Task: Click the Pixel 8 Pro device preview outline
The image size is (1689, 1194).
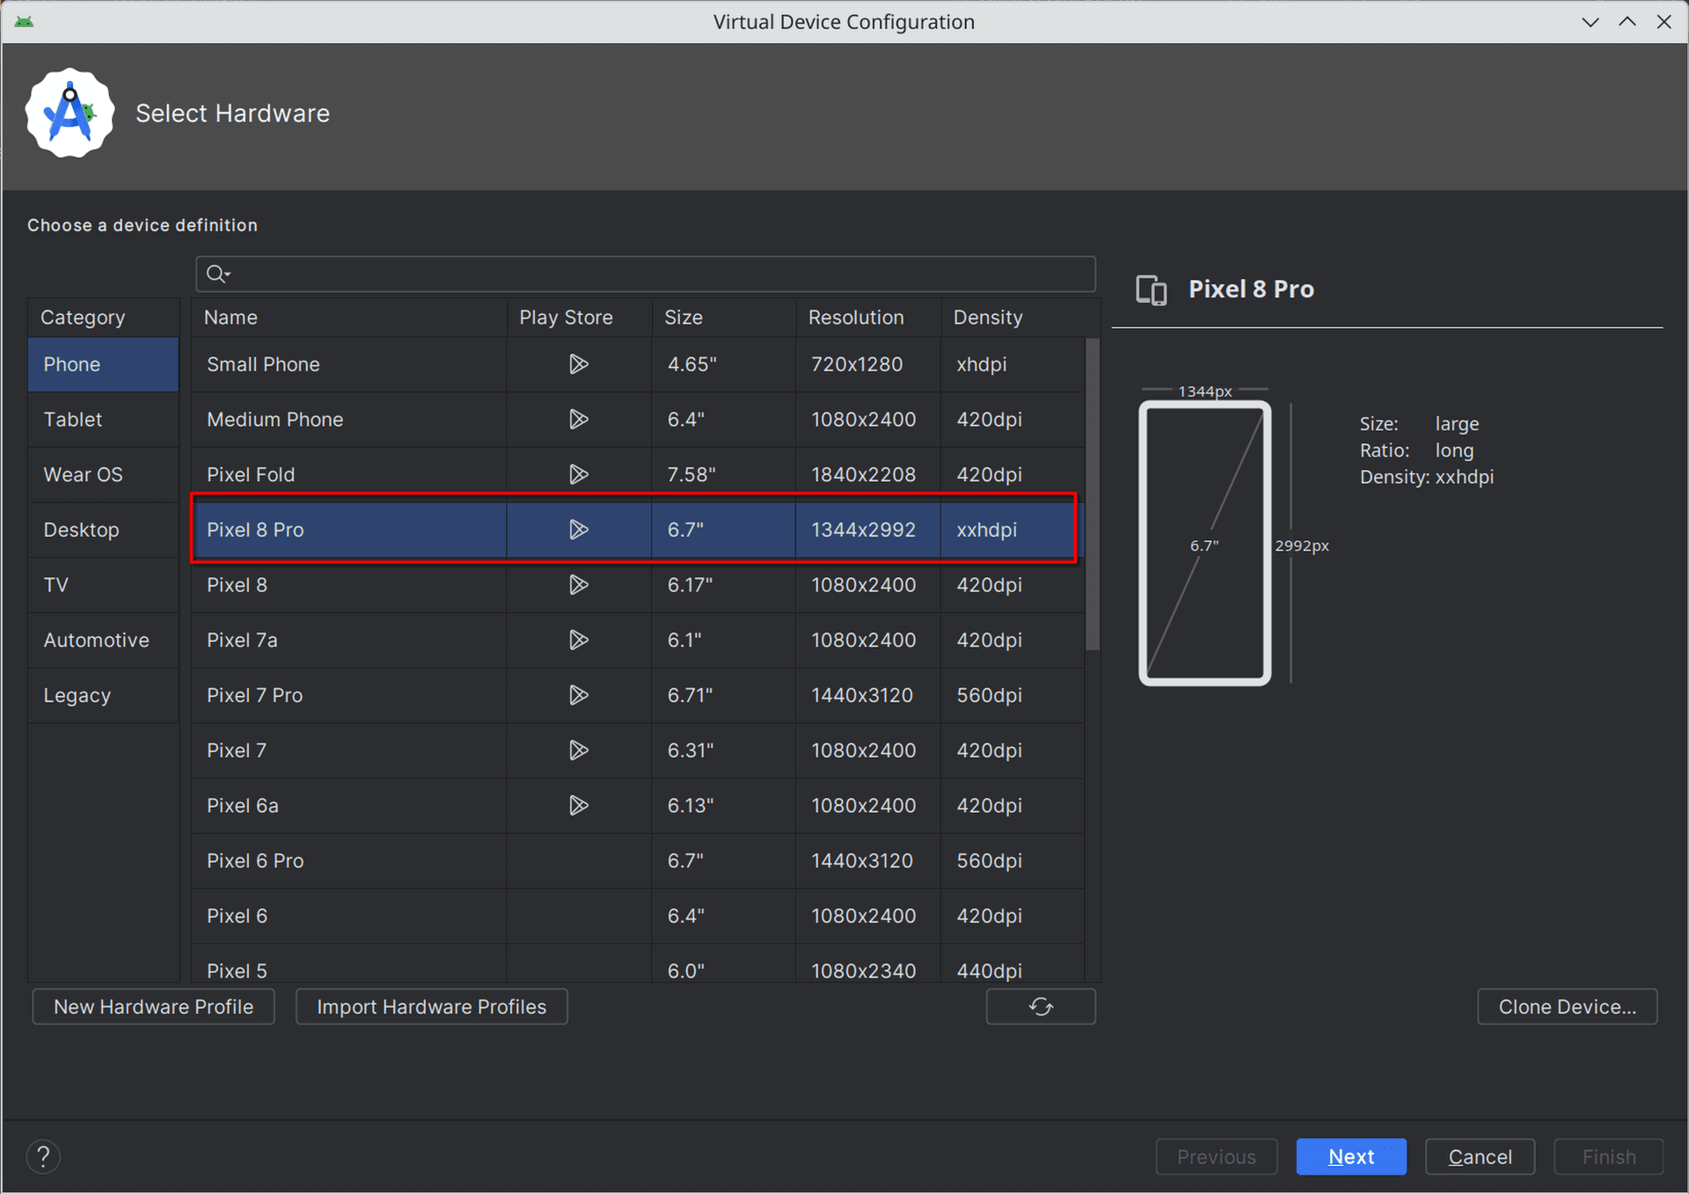Action: pyautogui.click(x=1205, y=544)
